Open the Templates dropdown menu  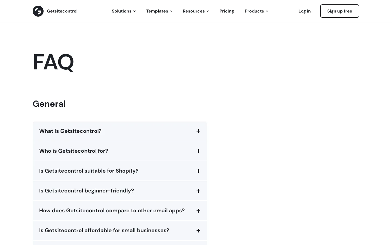click(159, 11)
